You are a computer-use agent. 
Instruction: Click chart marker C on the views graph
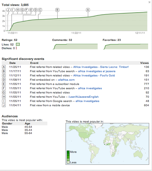[x=40, y=10]
